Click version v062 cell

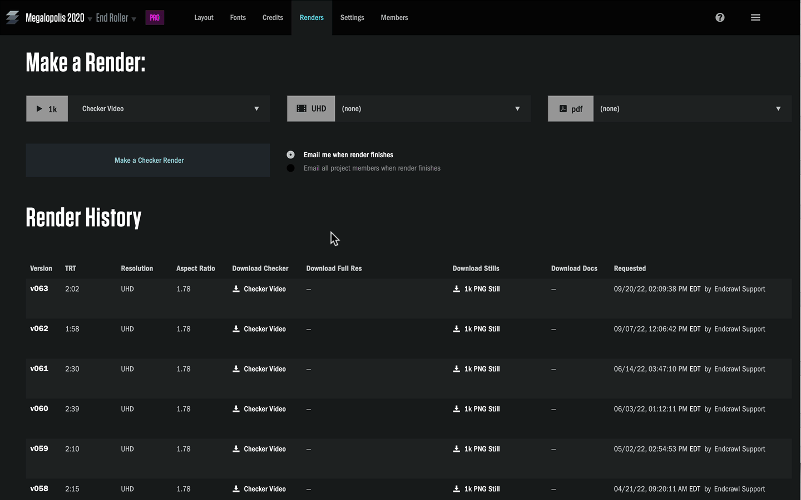[x=39, y=329]
